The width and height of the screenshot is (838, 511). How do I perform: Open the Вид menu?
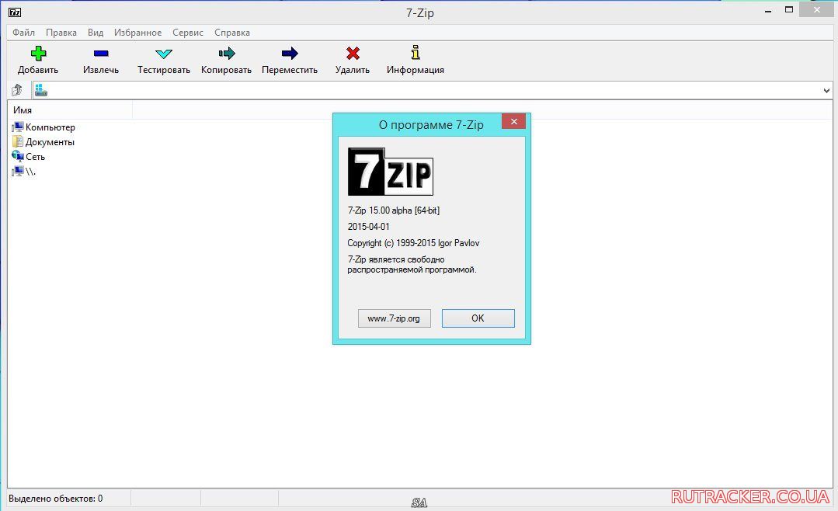(x=96, y=33)
